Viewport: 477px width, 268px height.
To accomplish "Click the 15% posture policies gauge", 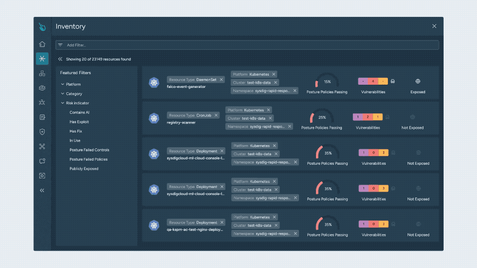I will (327, 81).
